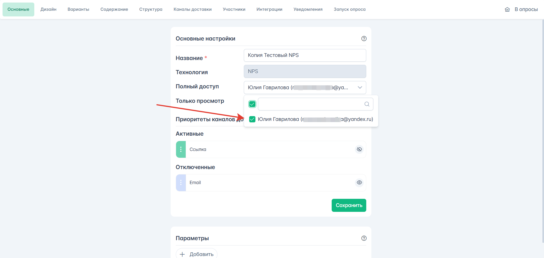Click the Сохранить button
544x258 pixels.
[x=349, y=205]
